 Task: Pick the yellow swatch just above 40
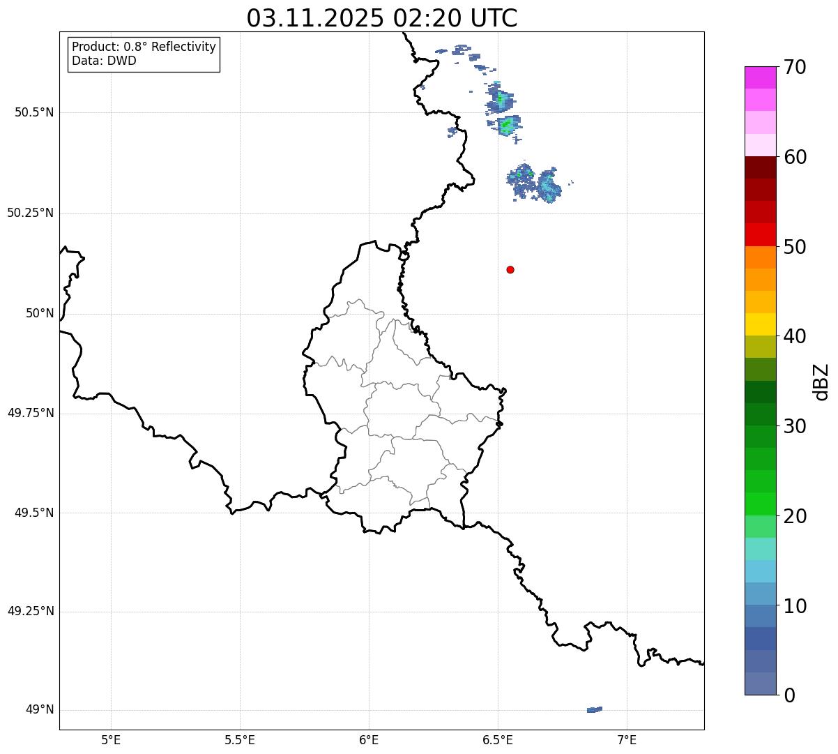[760, 324]
